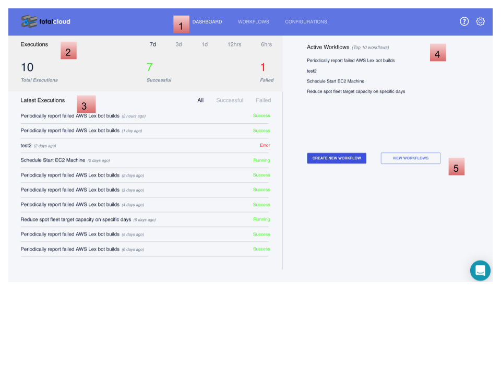
Task: Select the 1d time range
Action: tap(205, 44)
